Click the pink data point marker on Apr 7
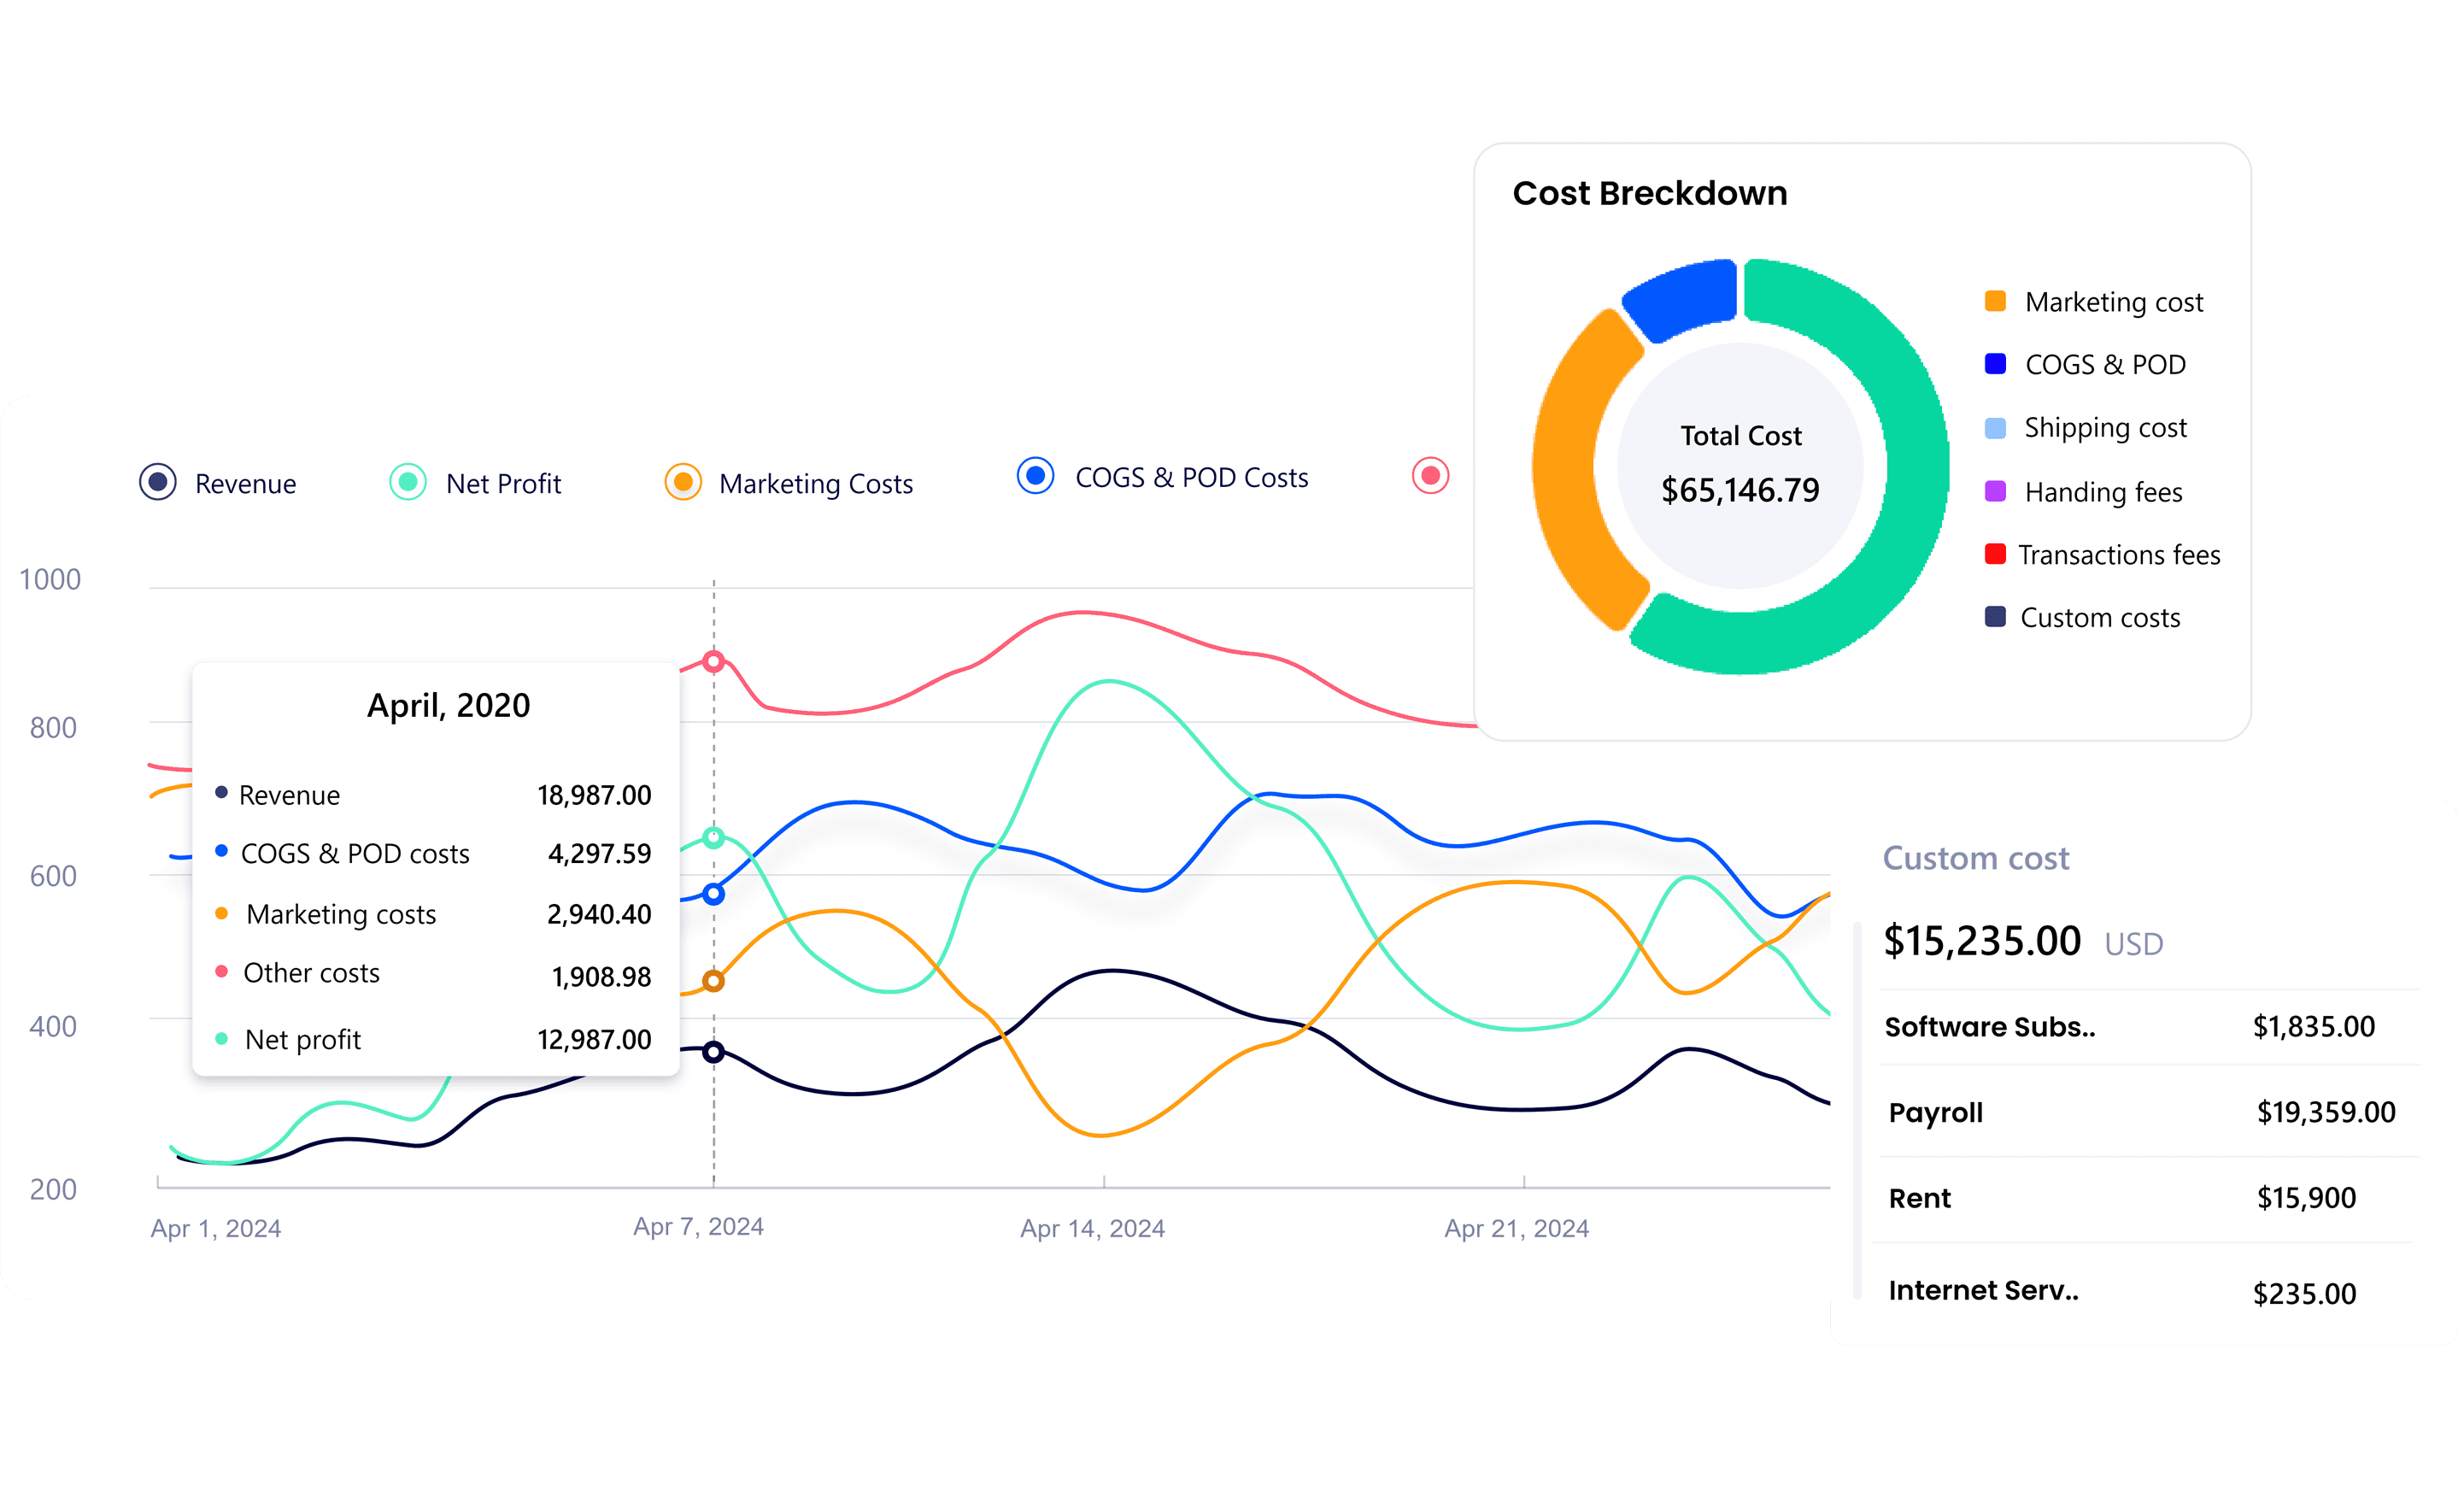 click(713, 661)
